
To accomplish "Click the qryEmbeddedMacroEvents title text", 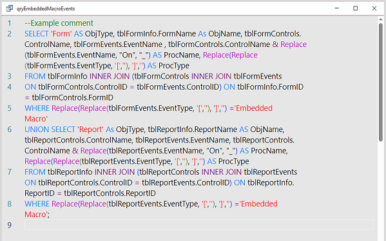I will pos(46,8).
